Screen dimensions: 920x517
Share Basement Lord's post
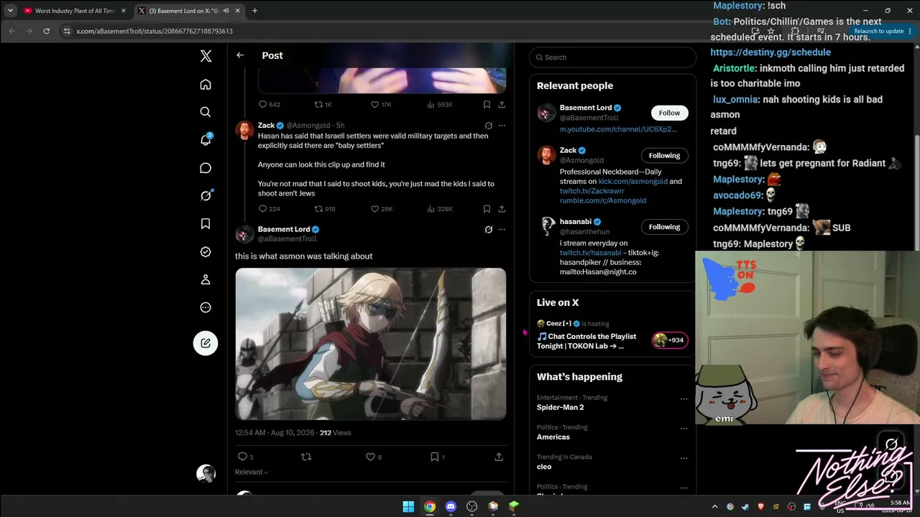click(499, 457)
